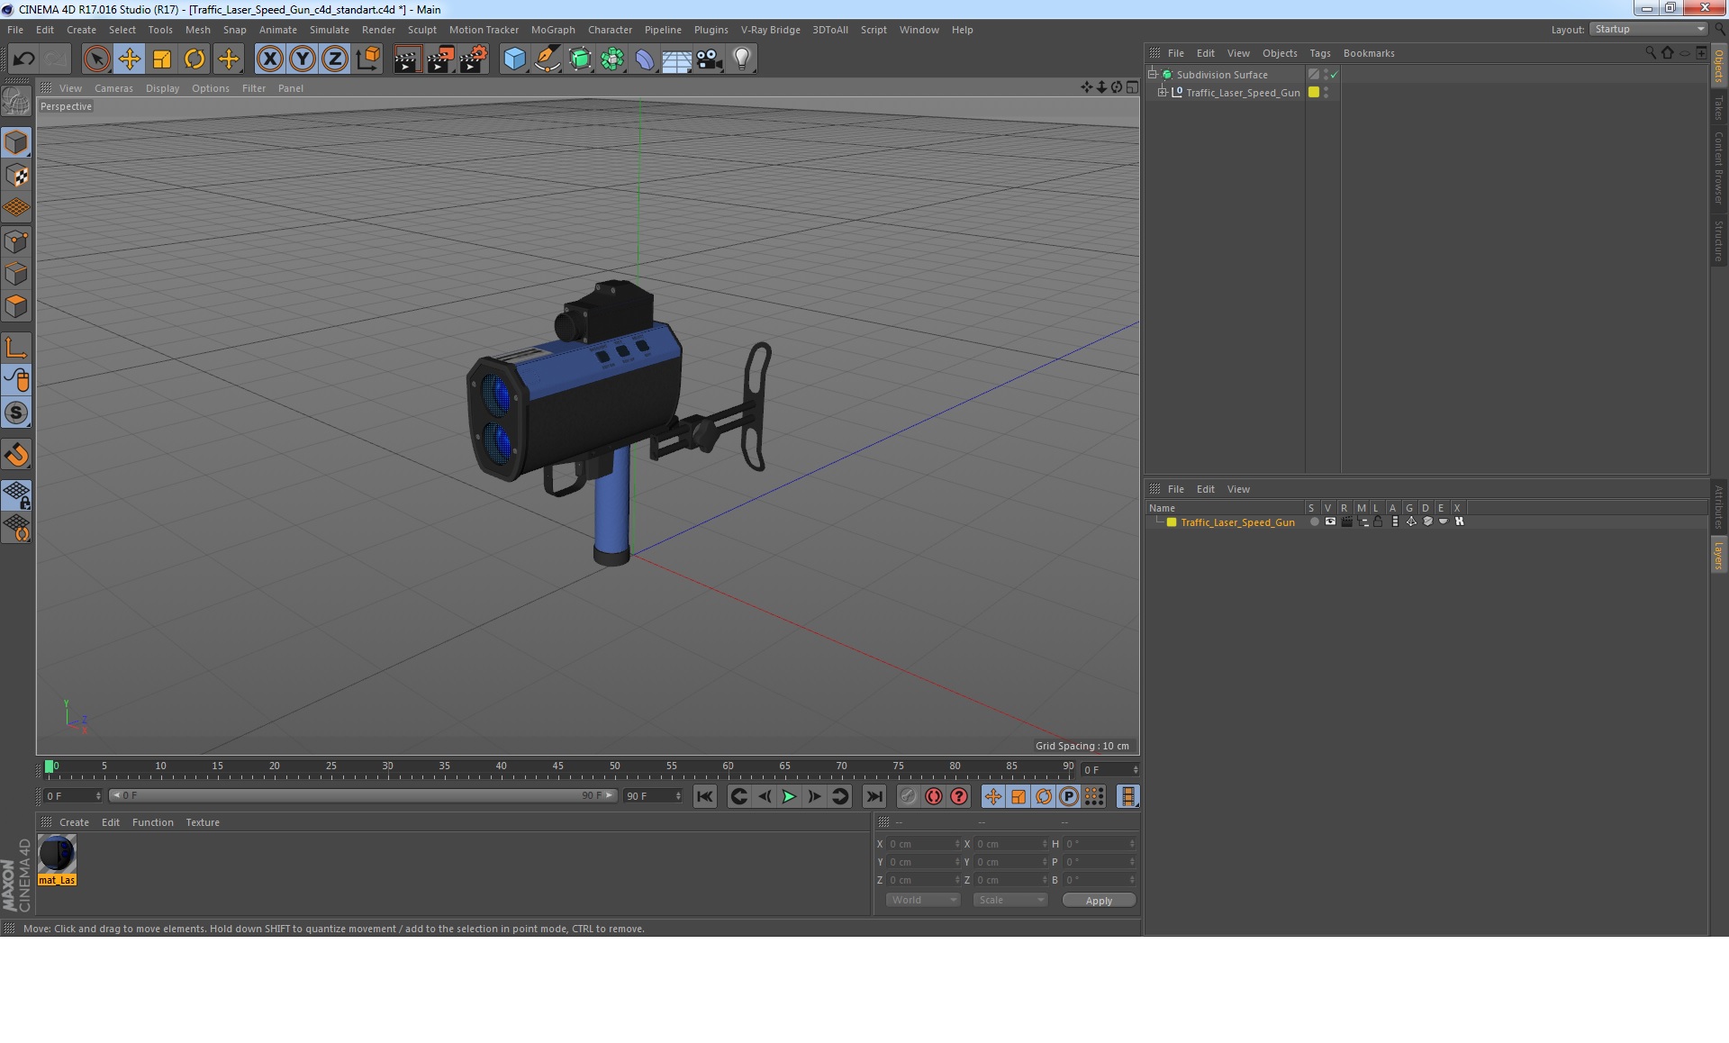This screenshot has width=1729, height=1043.
Task: Render active view icon
Action: coord(407,59)
